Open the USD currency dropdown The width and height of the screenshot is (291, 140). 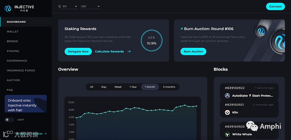tap(90, 6)
